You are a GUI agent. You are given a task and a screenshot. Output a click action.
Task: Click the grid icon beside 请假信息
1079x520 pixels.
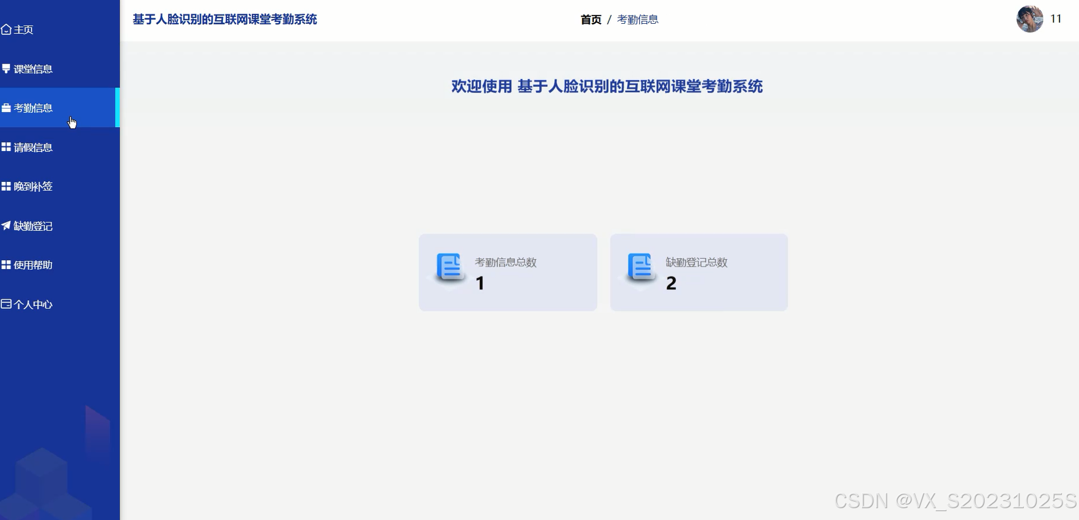tap(6, 147)
